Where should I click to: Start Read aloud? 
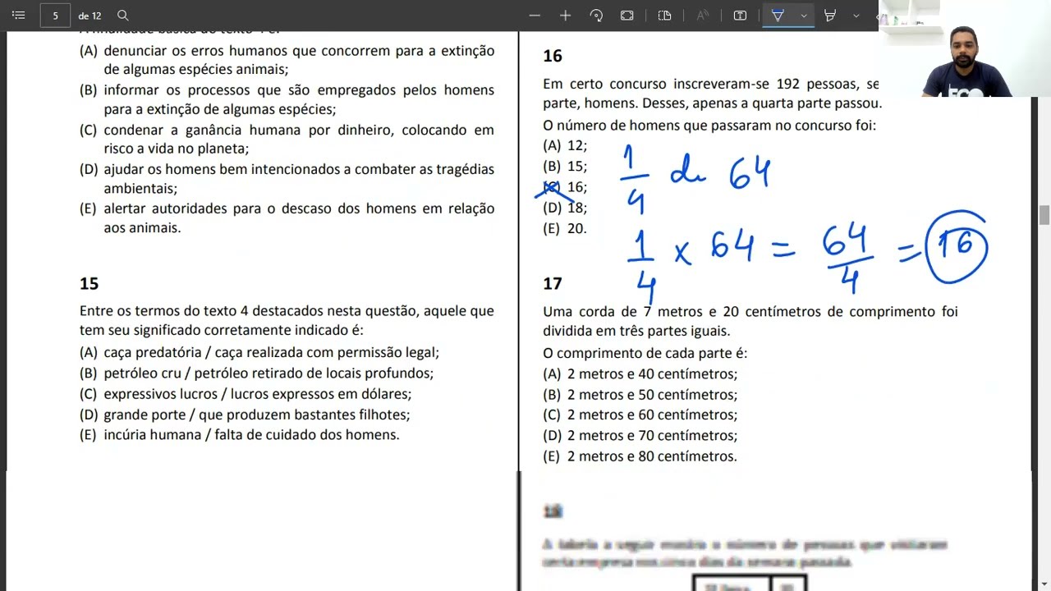[x=703, y=16]
